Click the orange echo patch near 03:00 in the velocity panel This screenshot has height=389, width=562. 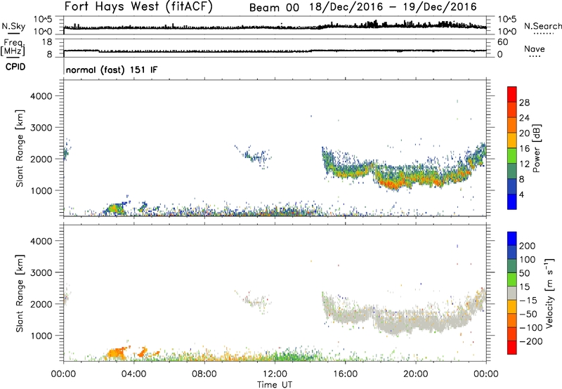[x=115, y=353]
